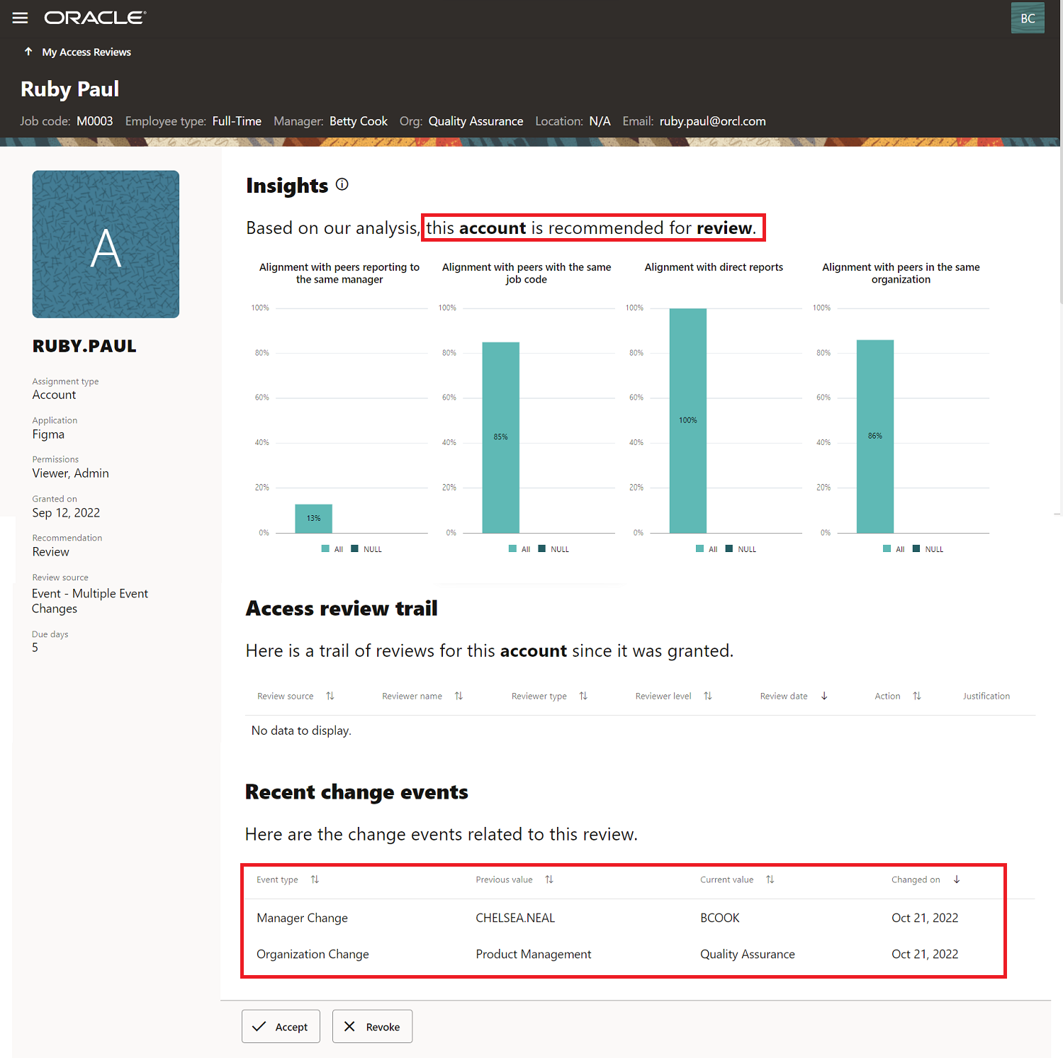Image resolution: width=1063 pixels, height=1058 pixels.
Task: Click the back arrow beside My Access Reviews
Action: [28, 52]
